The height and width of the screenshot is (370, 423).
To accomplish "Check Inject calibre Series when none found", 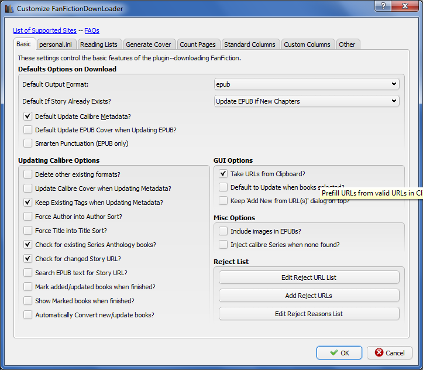I will (223, 245).
